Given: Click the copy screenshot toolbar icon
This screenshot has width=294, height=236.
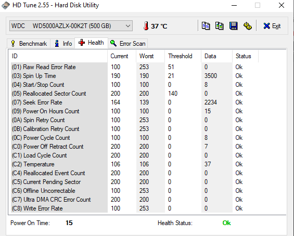Looking at the screenshot, I should 220,26.
